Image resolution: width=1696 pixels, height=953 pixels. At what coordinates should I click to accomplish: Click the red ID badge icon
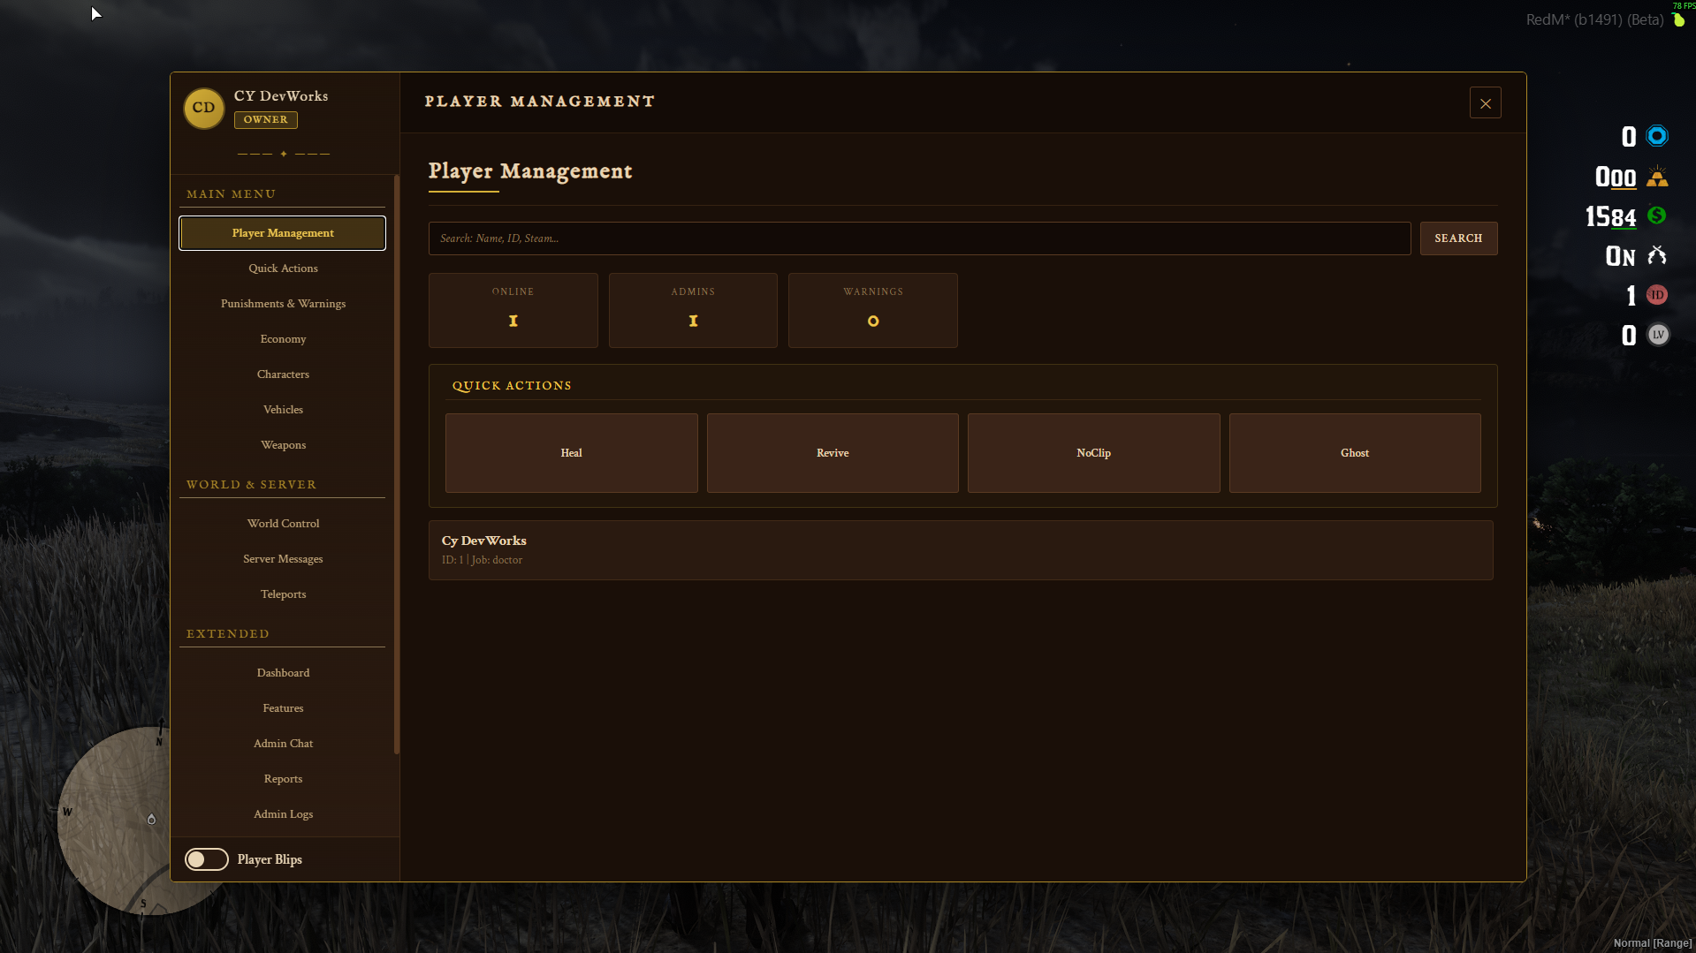tap(1657, 295)
